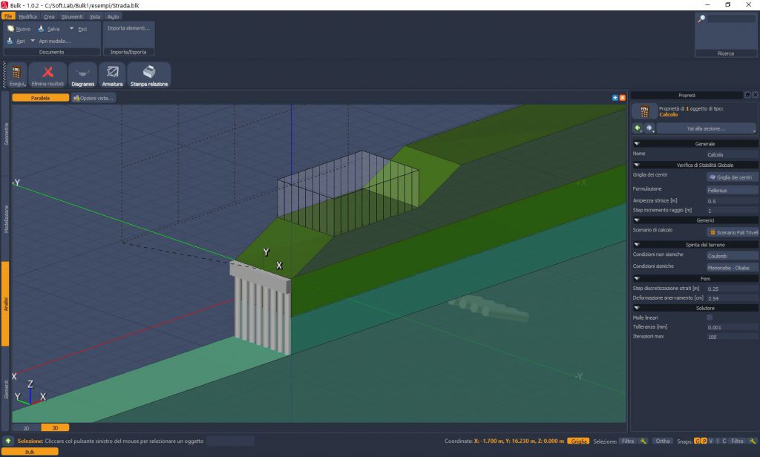Run the analysis with the Esegui button
This screenshot has width=760, height=457.
click(16, 75)
